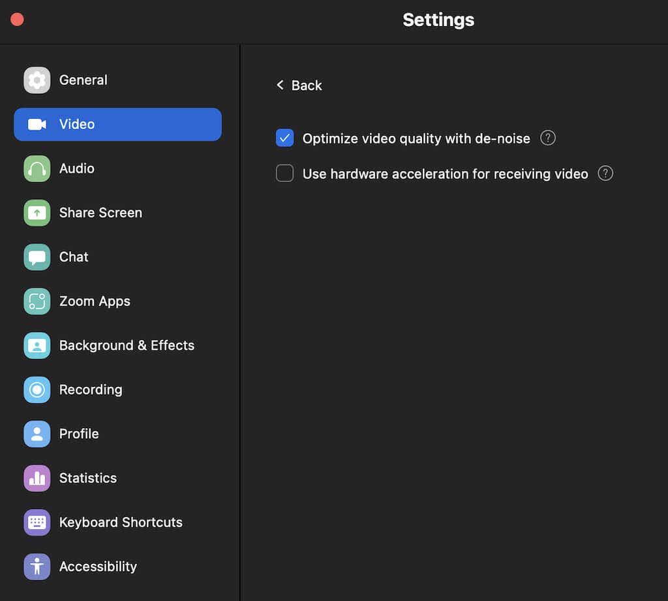The height and width of the screenshot is (601, 668).
Task: Select the Chat bubble icon
Action: 37,256
